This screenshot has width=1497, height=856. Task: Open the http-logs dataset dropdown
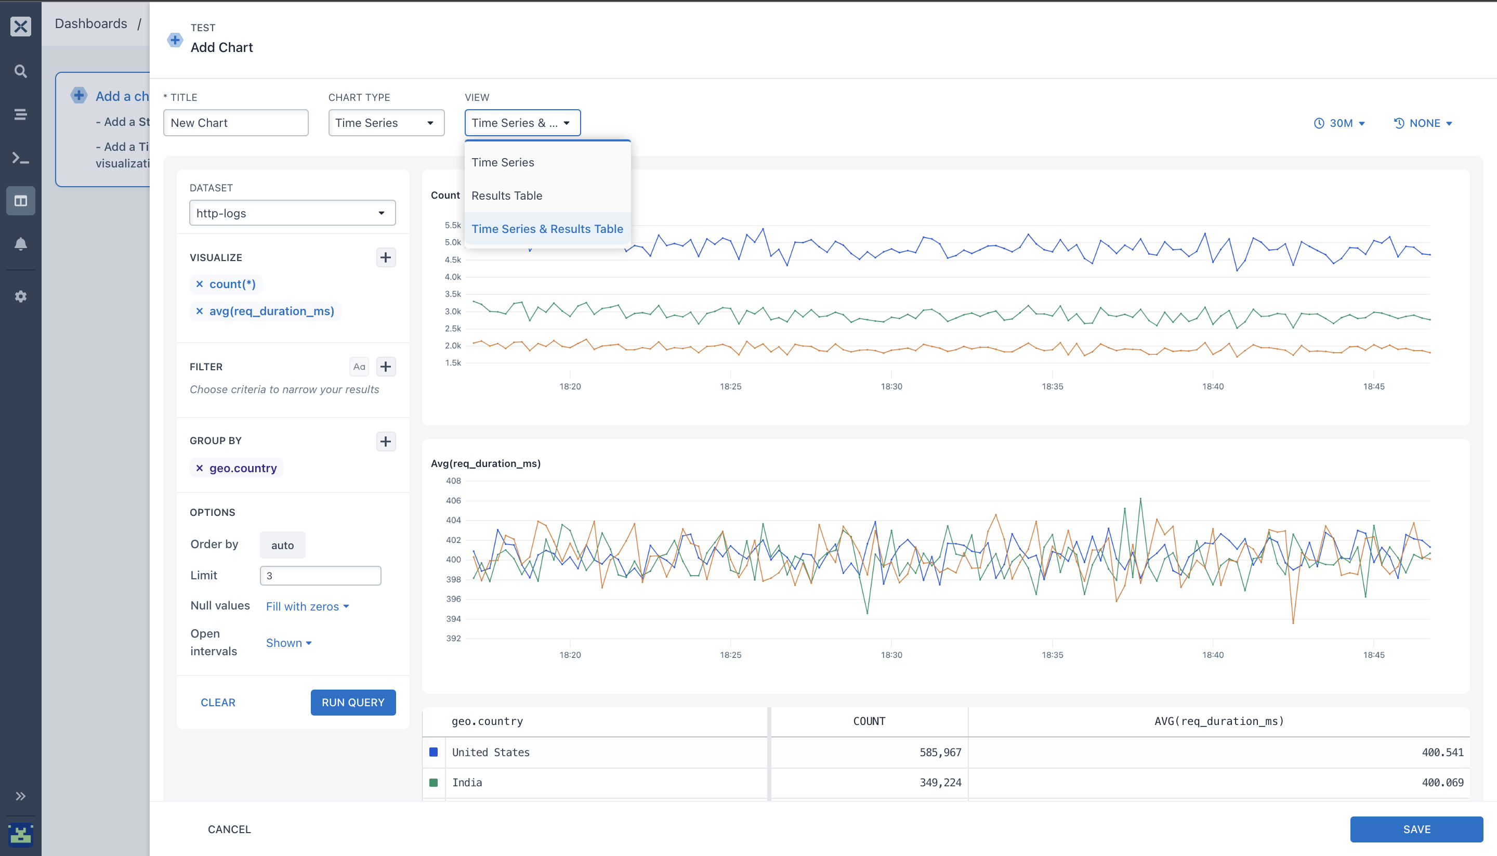pyautogui.click(x=292, y=213)
